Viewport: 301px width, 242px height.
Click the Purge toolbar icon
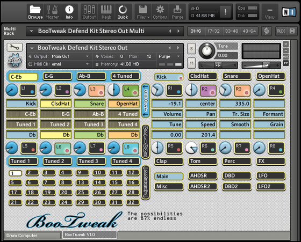pyautogui.click(x=177, y=12)
